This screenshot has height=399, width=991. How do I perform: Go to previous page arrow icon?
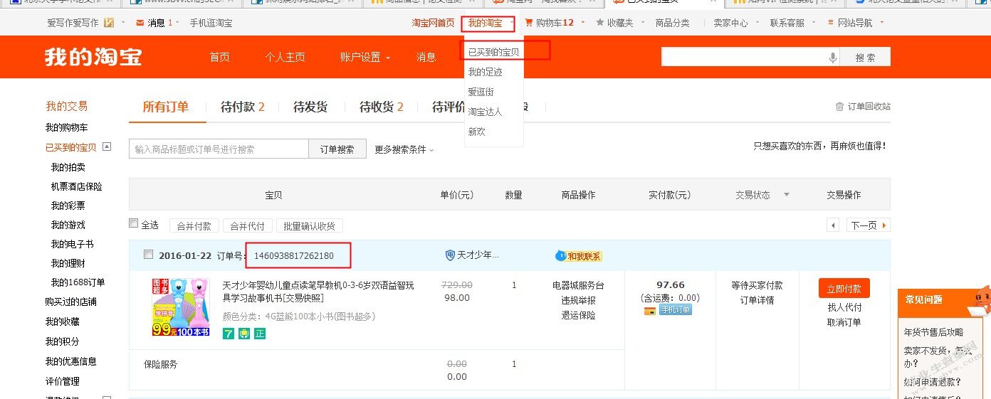click(833, 225)
